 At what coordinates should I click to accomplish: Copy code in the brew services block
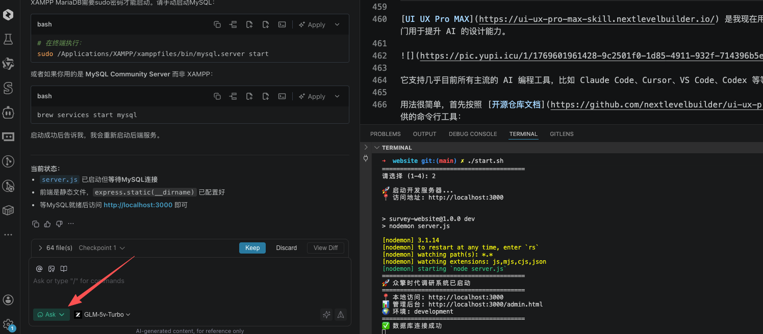click(217, 96)
